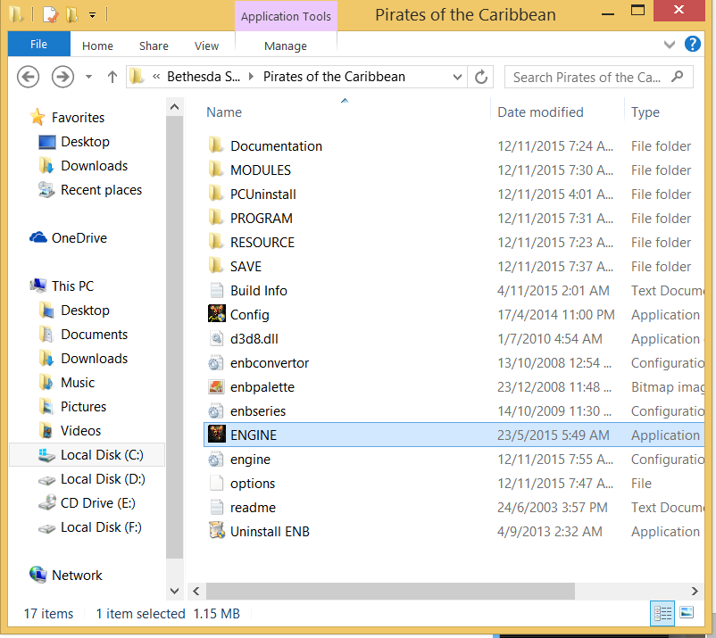Click the RESOURCE folder icon

pos(216,243)
